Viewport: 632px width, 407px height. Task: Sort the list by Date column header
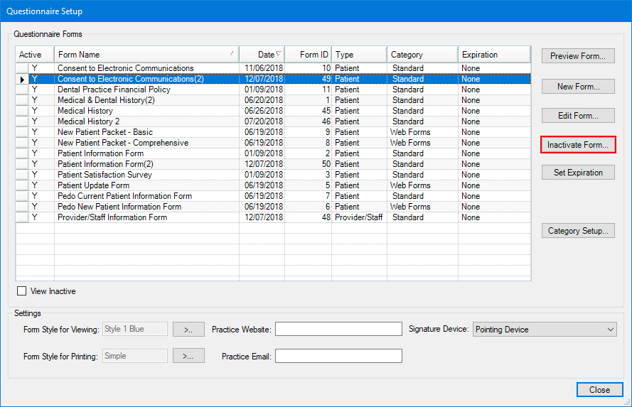(x=262, y=55)
